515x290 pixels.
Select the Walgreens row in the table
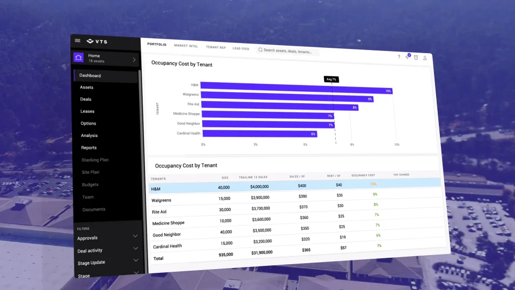pos(295,197)
